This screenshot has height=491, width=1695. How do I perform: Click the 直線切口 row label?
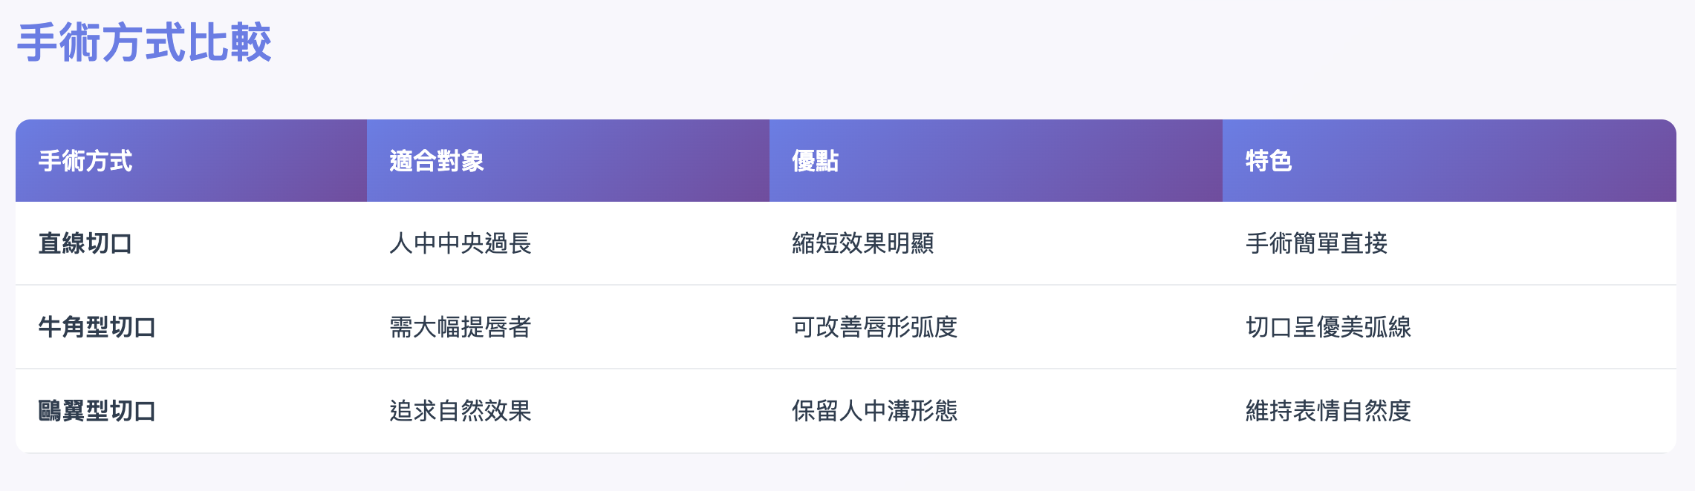pos(85,243)
